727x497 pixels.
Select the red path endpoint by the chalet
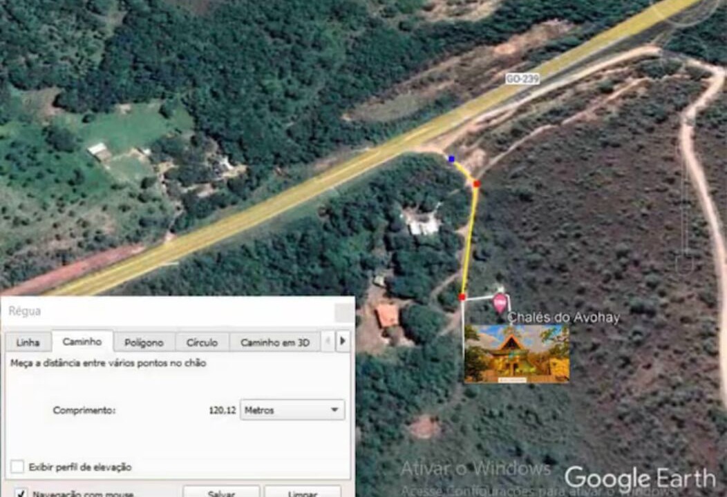(x=462, y=297)
